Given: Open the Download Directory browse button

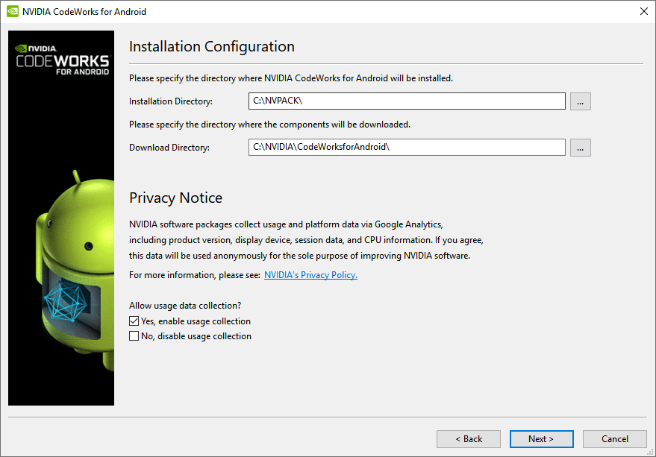Looking at the screenshot, I should tap(581, 148).
